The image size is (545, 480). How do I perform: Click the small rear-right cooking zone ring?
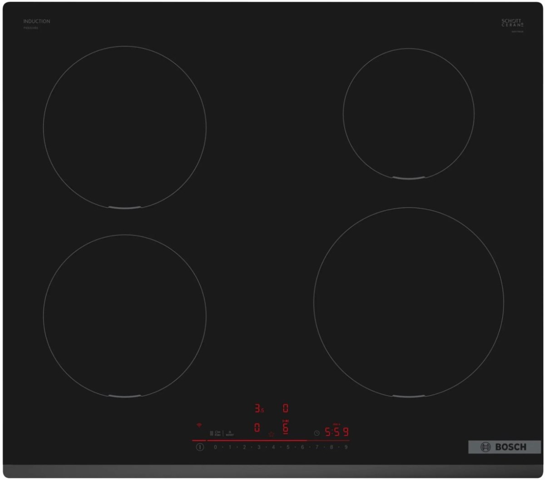coord(408,114)
